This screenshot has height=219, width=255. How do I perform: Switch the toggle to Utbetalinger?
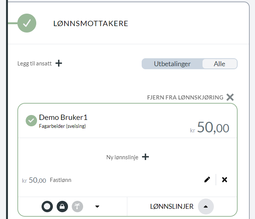pos(172,64)
